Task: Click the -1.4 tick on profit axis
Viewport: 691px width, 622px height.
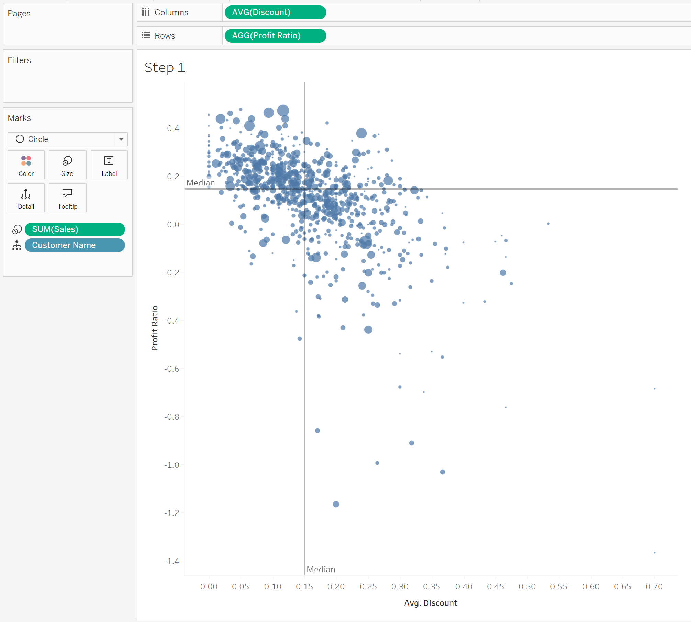Action: tap(172, 561)
